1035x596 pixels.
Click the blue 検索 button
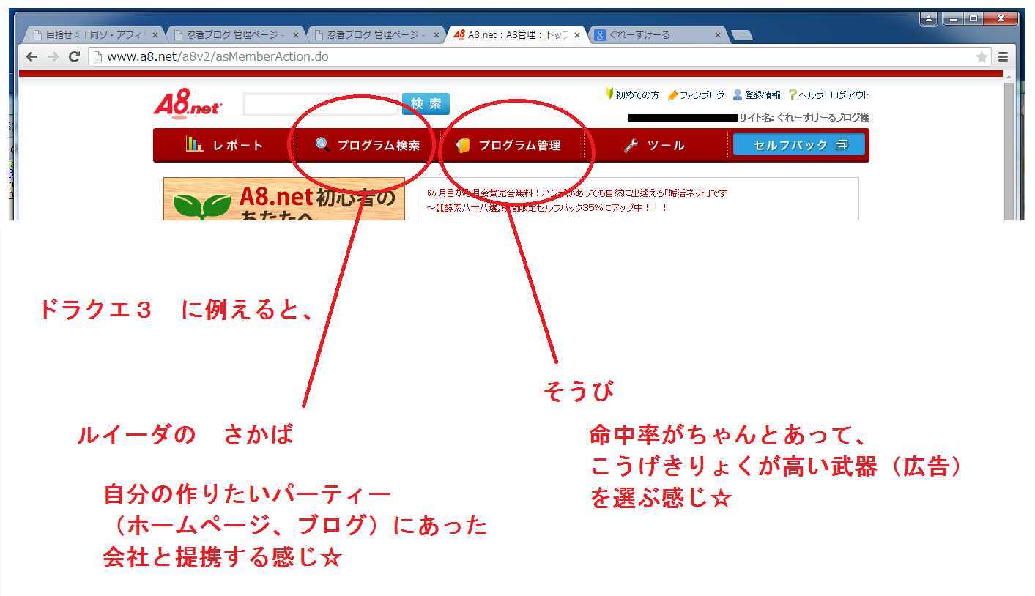coord(426,104)
